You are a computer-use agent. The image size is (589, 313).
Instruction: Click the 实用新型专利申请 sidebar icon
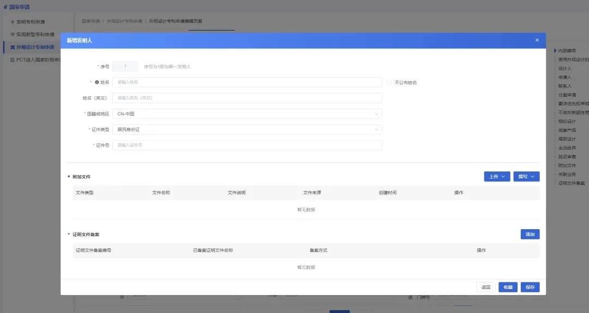coord(13,34)
